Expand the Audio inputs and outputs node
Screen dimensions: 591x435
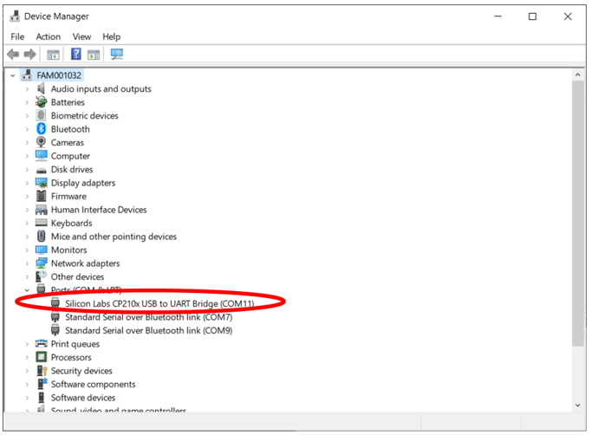click(x=27, y=89)
